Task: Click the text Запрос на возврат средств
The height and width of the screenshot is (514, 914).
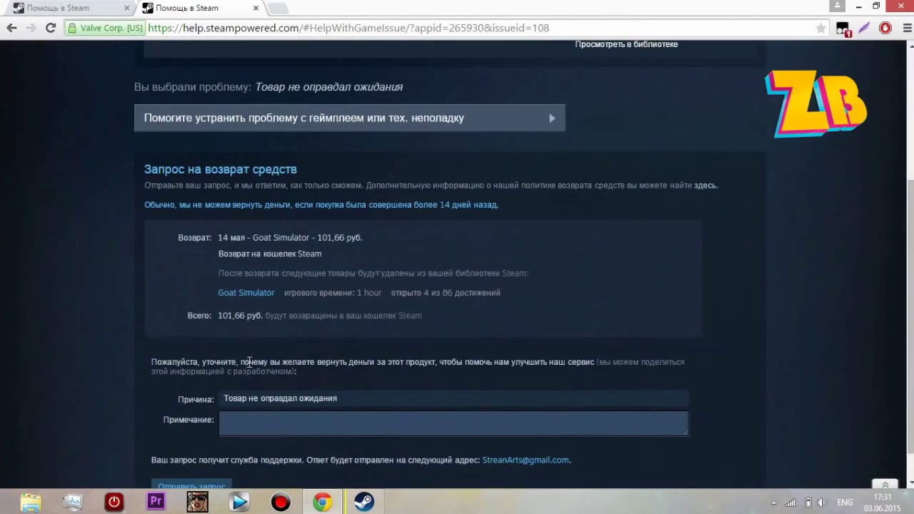Action: [x=221, y=169]
